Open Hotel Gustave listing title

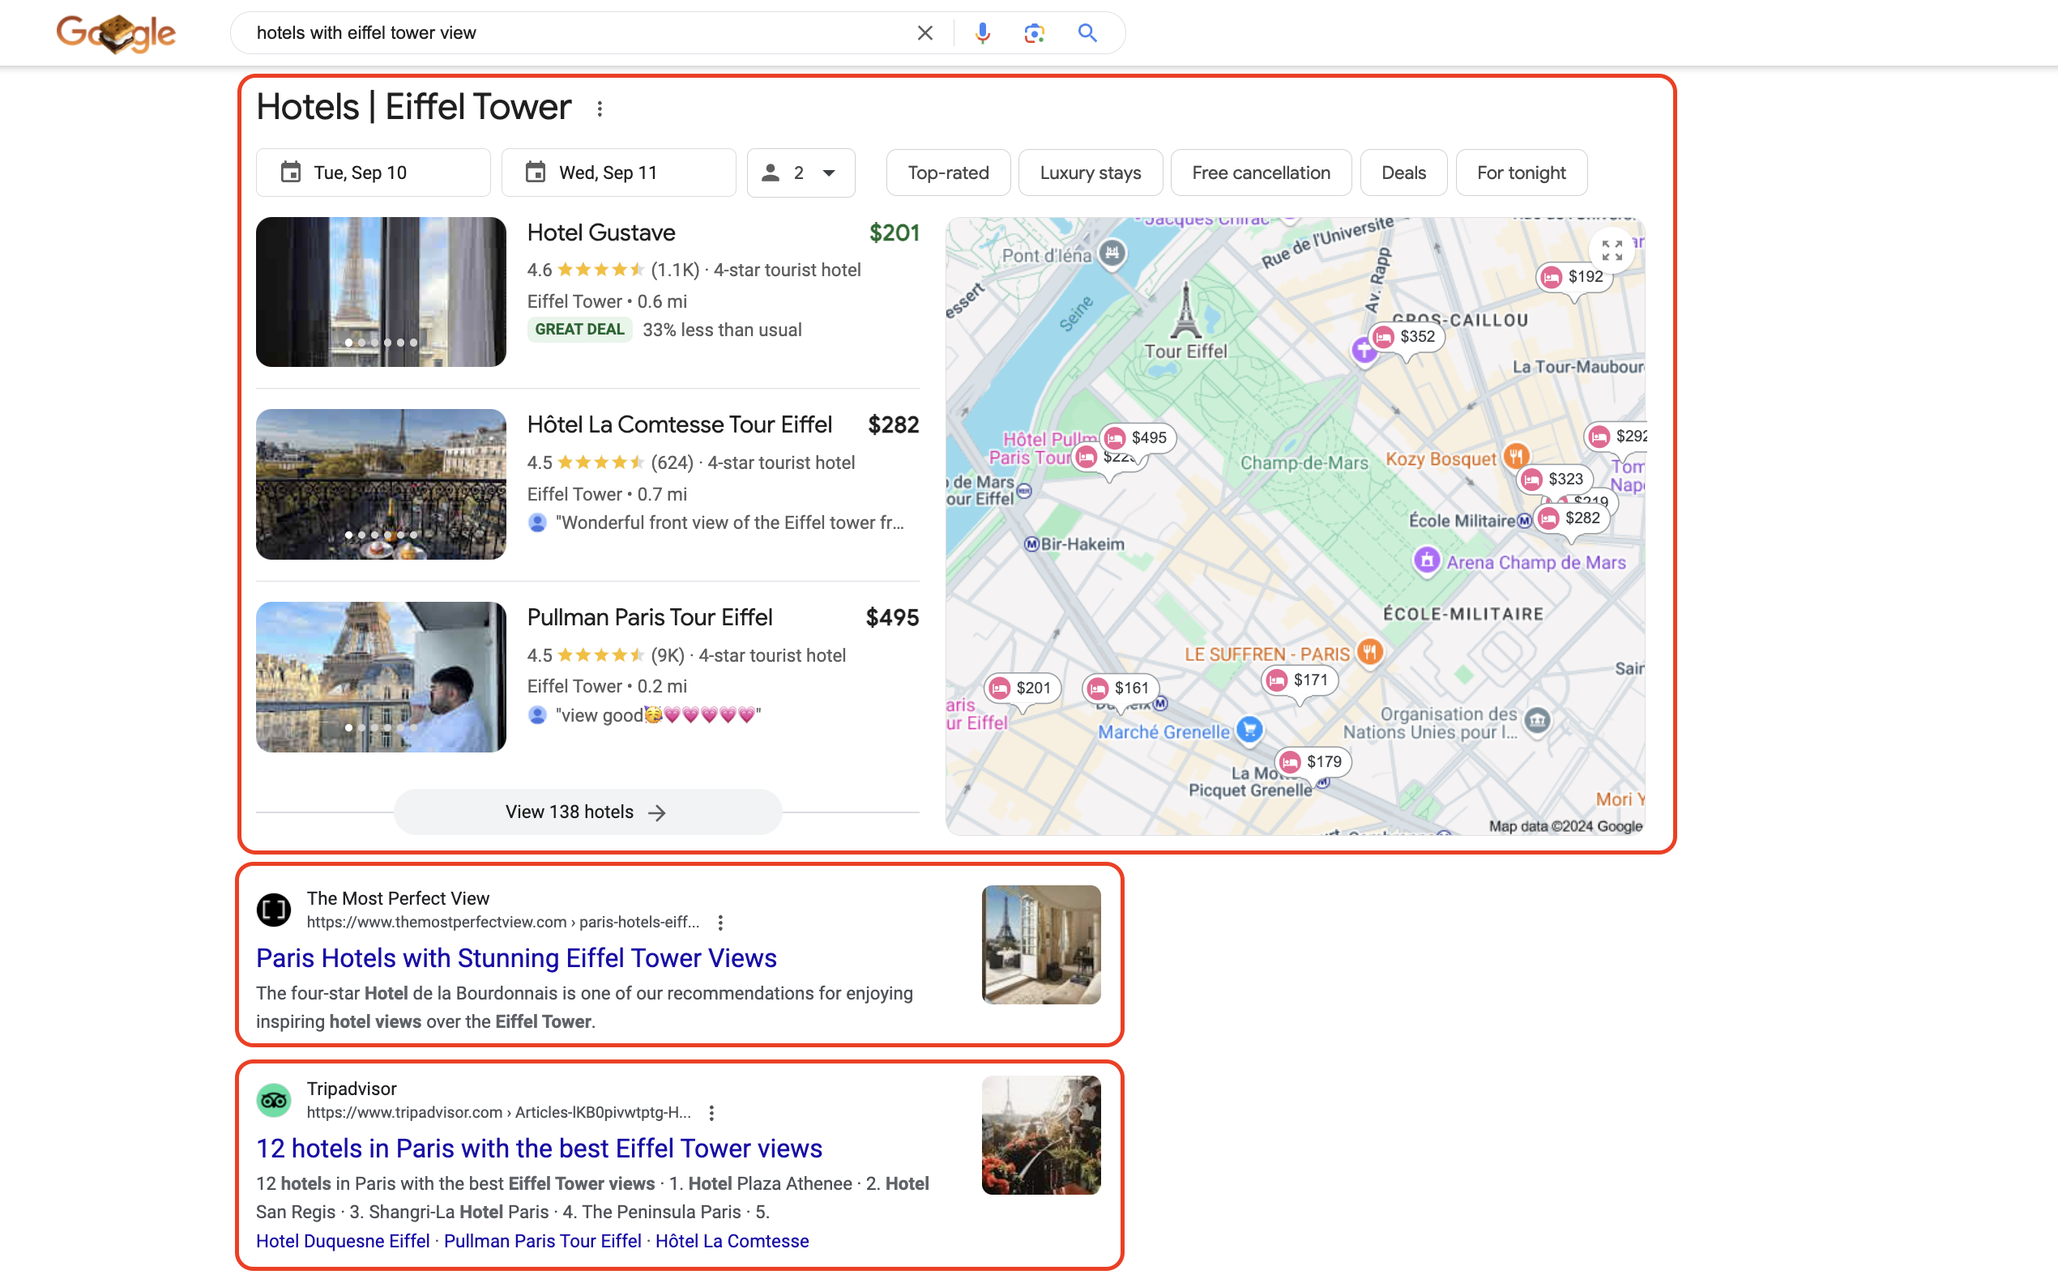point(601,232)
